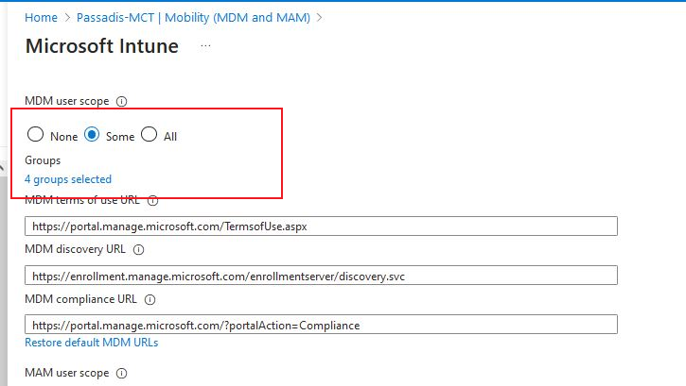Go to the Home breadcrumb link
The height and width of the screenshot is (386, 686).
coord(41,17)
